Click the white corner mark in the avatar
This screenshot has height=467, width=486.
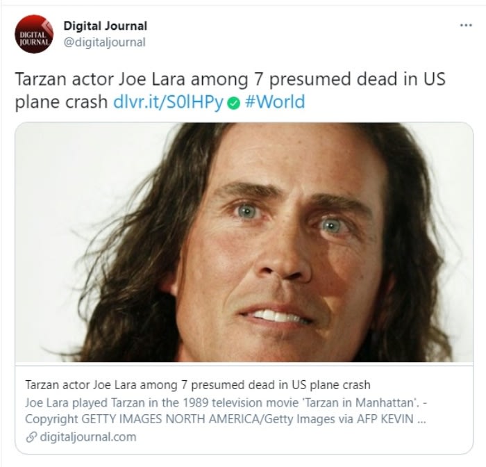click(x=48, y=26)
